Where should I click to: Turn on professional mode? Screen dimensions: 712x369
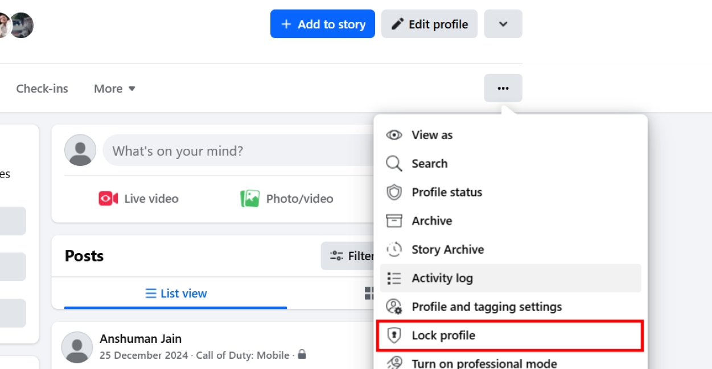click(484, 363)
